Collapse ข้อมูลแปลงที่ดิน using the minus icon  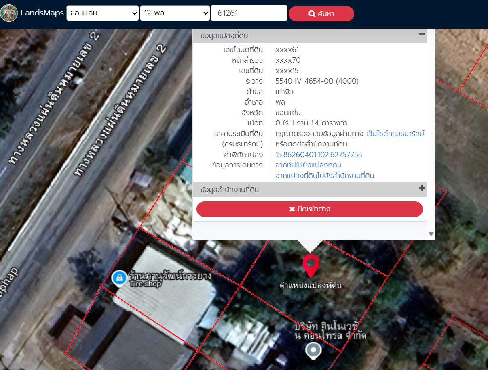tap(422, 34)
